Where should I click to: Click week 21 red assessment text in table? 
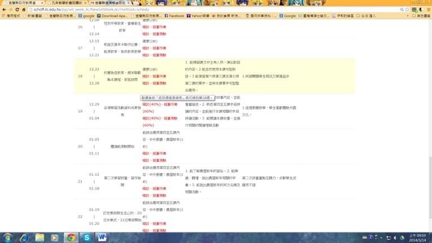tap(154, 189)
